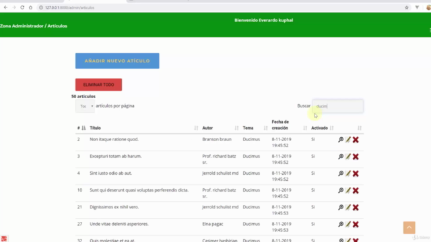Click author 'Branson braun' cell
The width and height of the screenshot is (431, 242).
point(217,139)
